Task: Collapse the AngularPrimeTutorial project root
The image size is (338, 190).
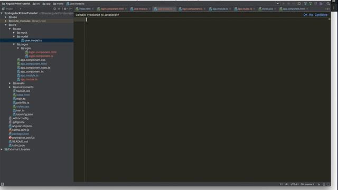Action: (x=2, y=13)
